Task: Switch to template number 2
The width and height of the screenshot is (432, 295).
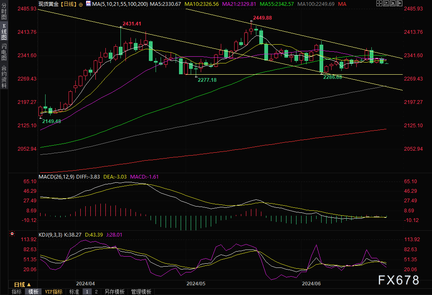Action: click(96, 292)
